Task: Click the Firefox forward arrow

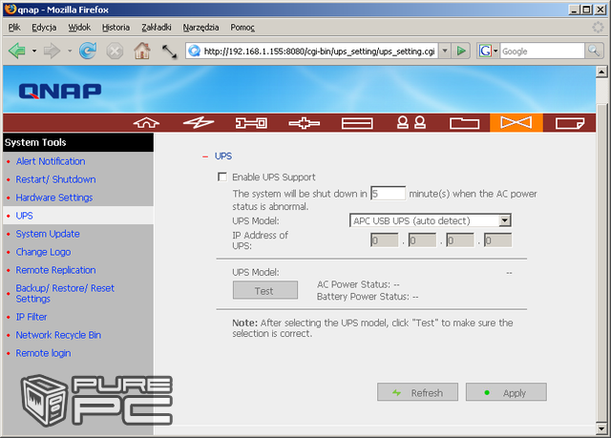Action: pos(52,51)
